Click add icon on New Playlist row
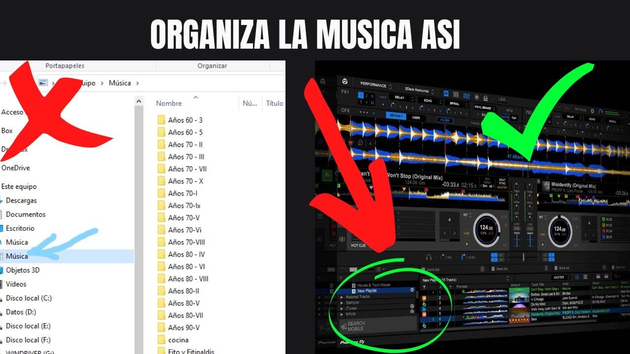 click(x=412, y=290)
